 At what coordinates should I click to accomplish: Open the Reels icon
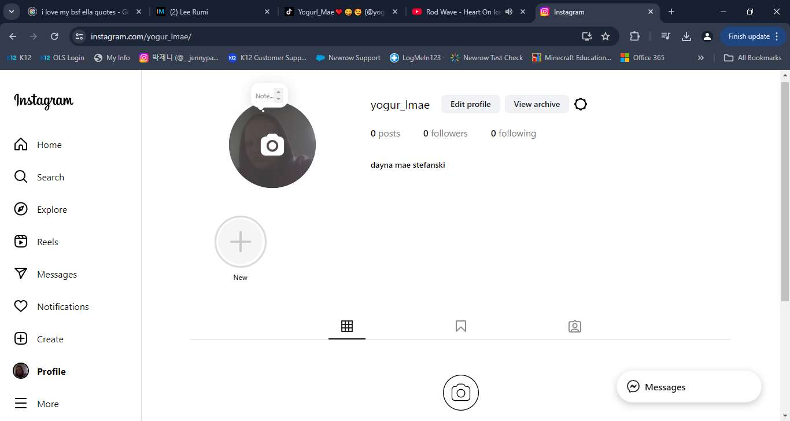21,242
